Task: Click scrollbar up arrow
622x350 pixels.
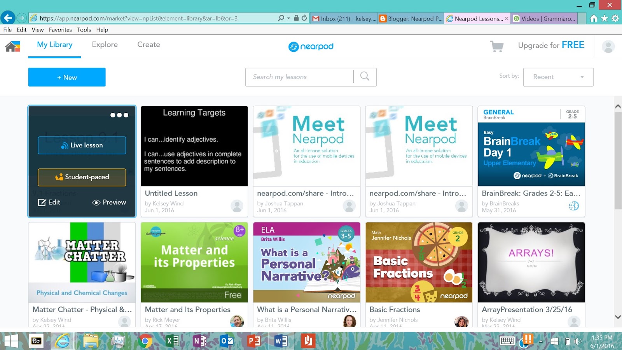Action: click(618, 106)
